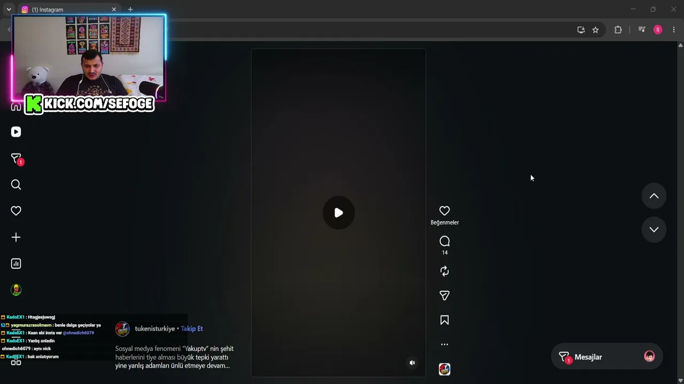Open the reel's comments bubble icon
Image resolution: width=684 pixels, height=384 pixels.
point(445,241)
